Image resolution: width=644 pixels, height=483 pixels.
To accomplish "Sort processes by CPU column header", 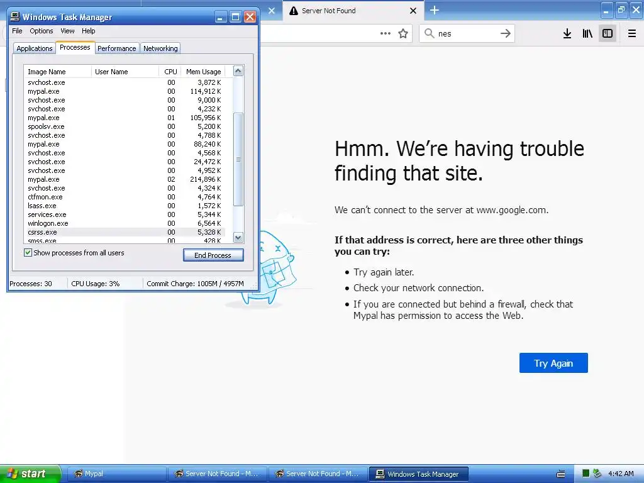I will pyautogui.click(x=170, y=72).
